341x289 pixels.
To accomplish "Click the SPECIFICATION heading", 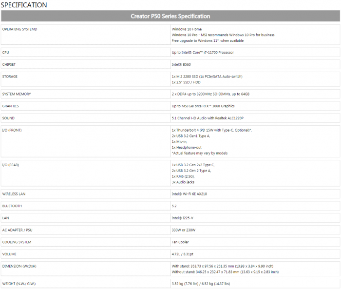I will pyautogui.click(x=24, y=5).
